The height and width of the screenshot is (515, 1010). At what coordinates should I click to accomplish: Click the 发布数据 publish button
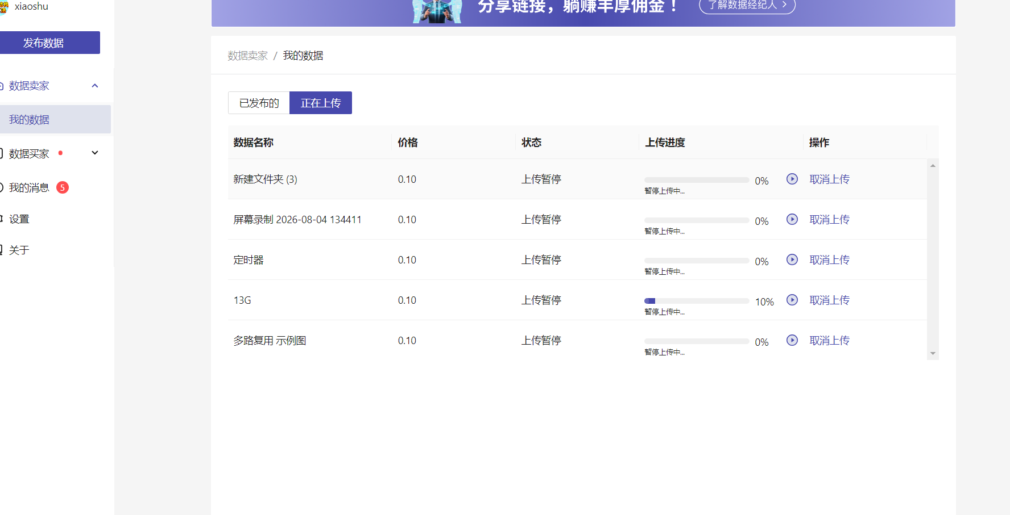coord(49,43)
